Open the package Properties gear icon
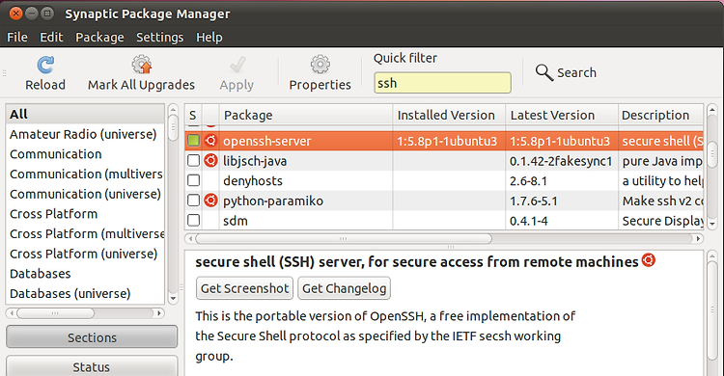724x376 pixels. (320, 65)
